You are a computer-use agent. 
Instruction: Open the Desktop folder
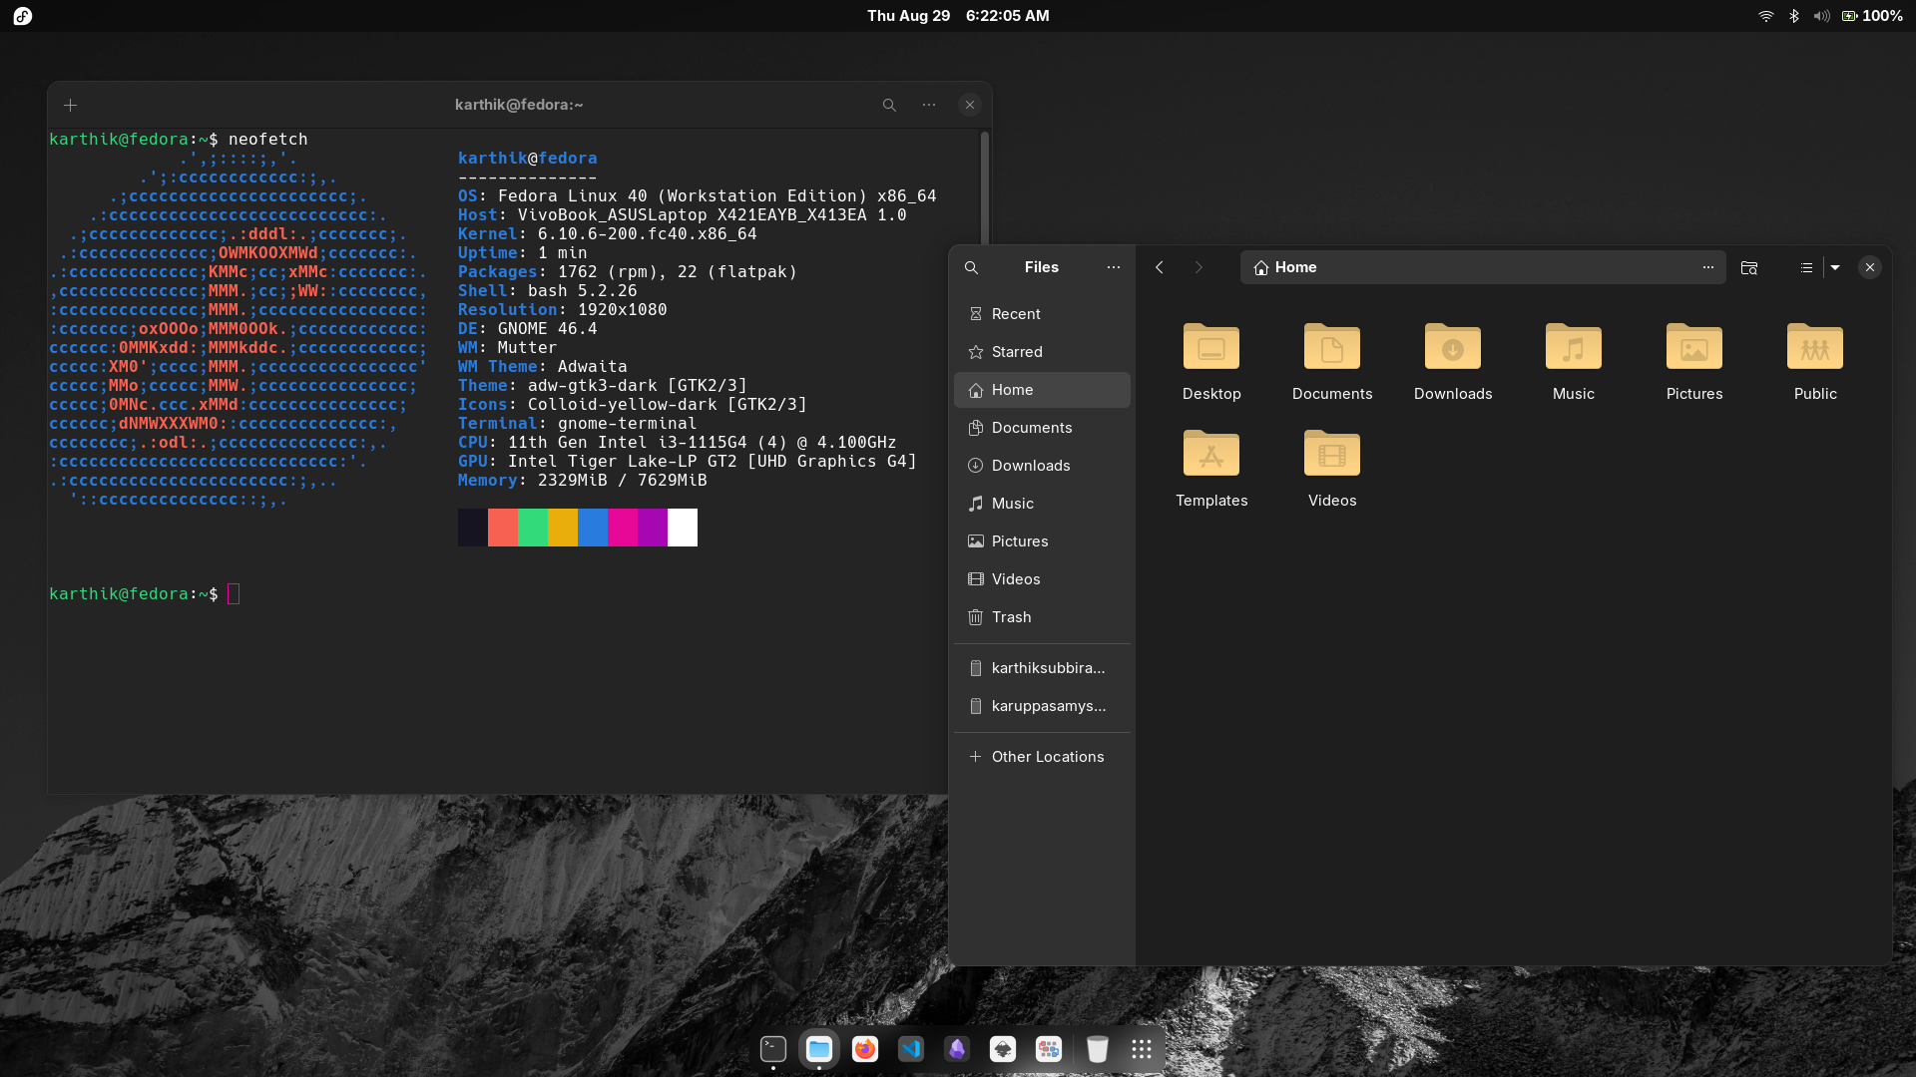[x=1211, y=361]
